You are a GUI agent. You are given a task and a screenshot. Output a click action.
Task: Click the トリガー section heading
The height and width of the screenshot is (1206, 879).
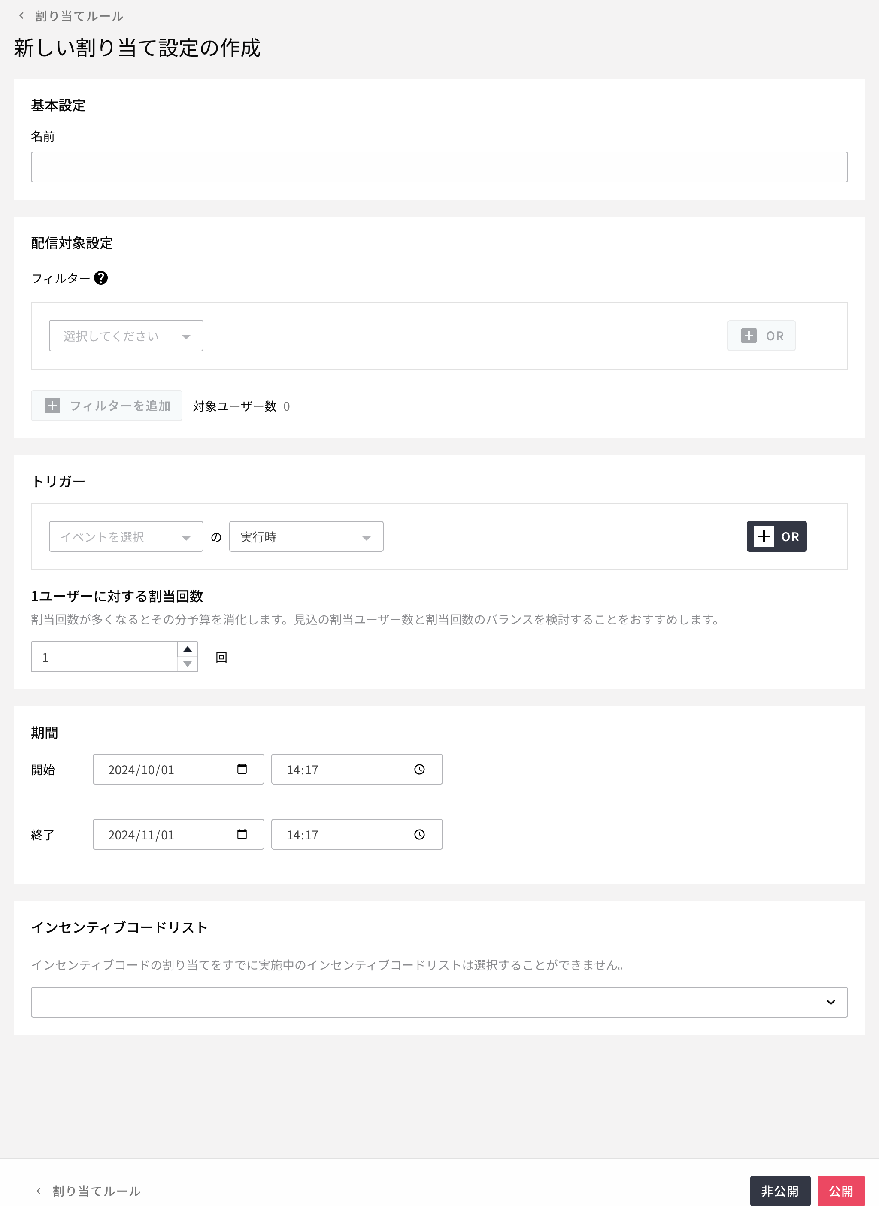58,481
